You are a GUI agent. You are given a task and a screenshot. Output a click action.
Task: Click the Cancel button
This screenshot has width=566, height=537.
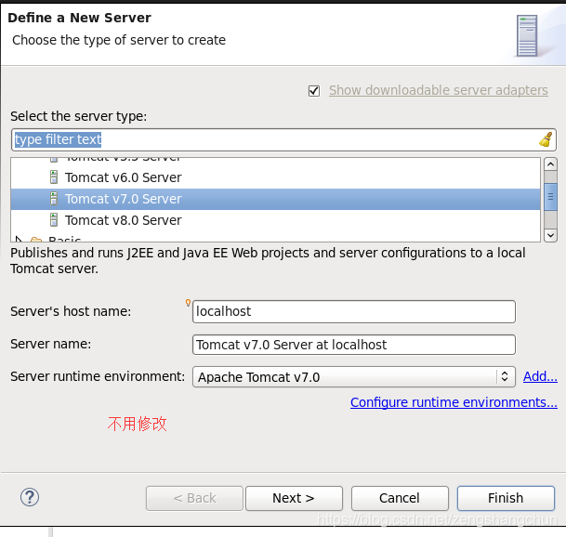pyautogui.click(x=400, y=498)
